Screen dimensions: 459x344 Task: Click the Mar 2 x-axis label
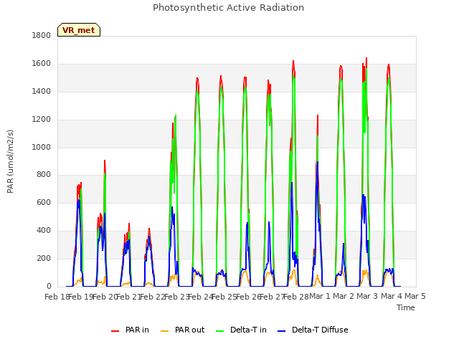[x=344, y=296]
